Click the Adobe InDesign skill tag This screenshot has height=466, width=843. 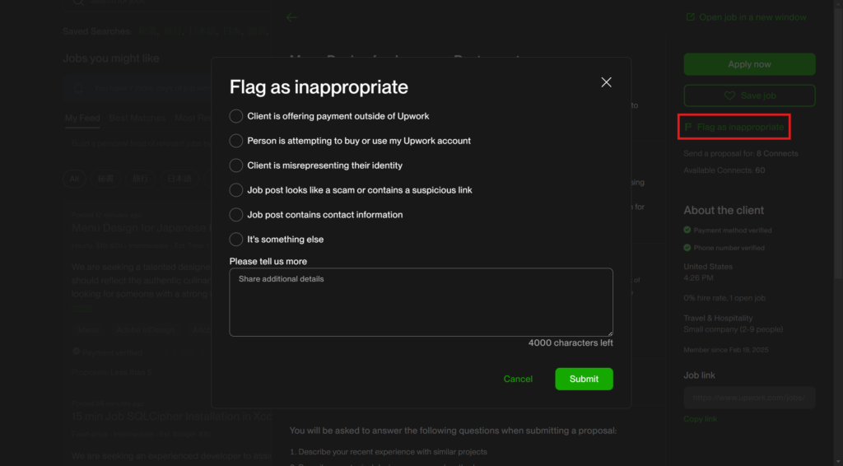point(146,330)
